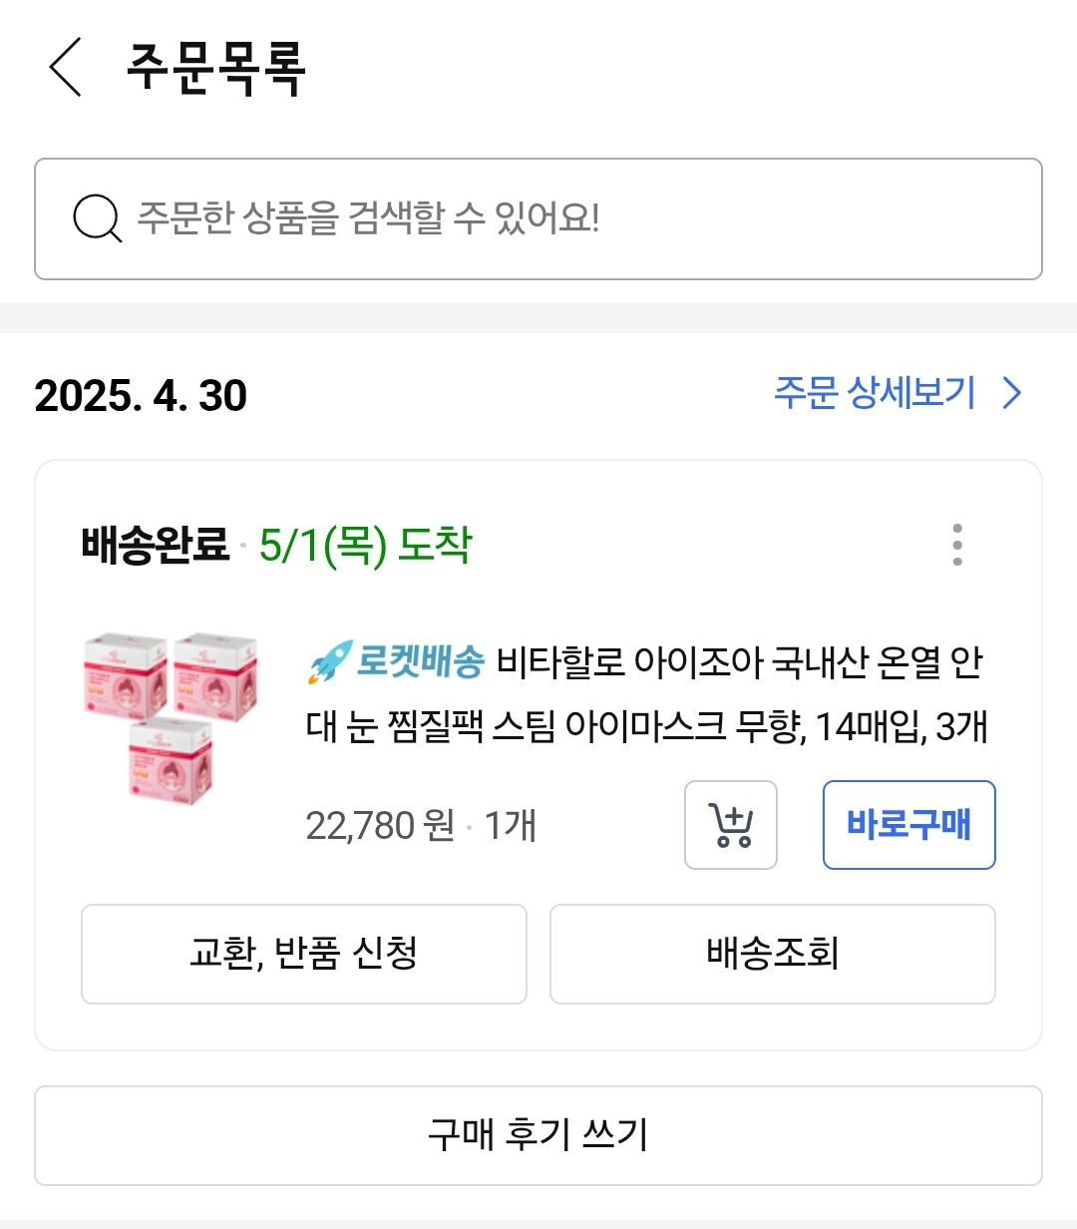The image size is (1077, 1229).
Task: Track the shipment with 배송조회
Action: [772, 954]
